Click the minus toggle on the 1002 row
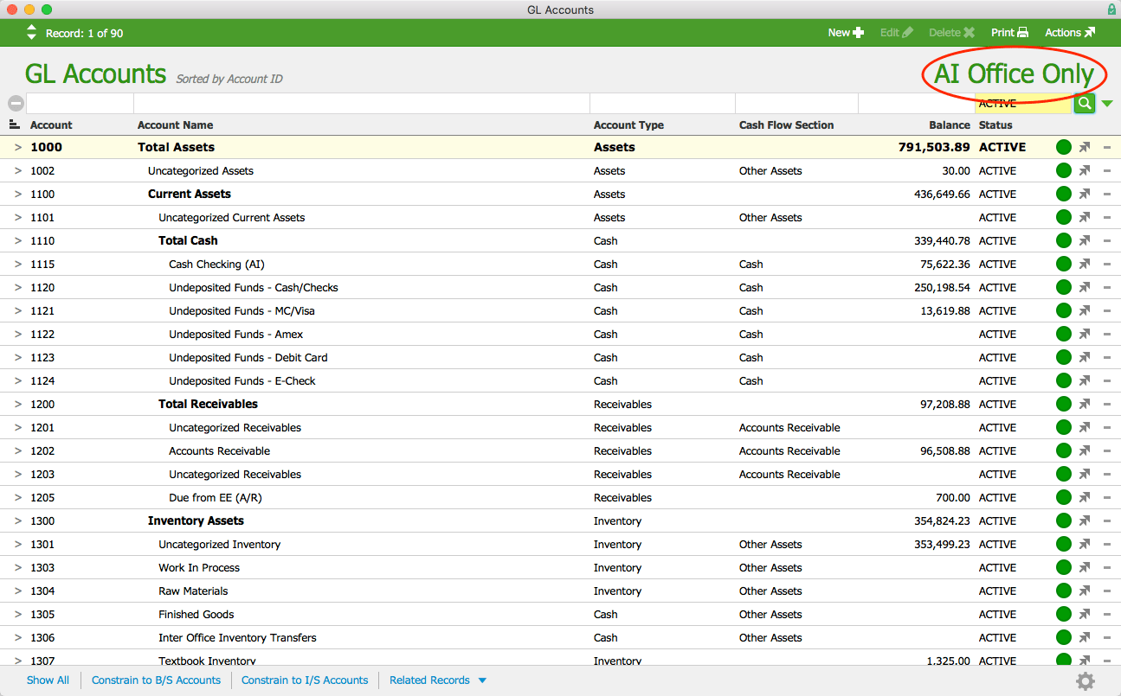Viewport: 1121px width, 696px height. (1107, 170)
